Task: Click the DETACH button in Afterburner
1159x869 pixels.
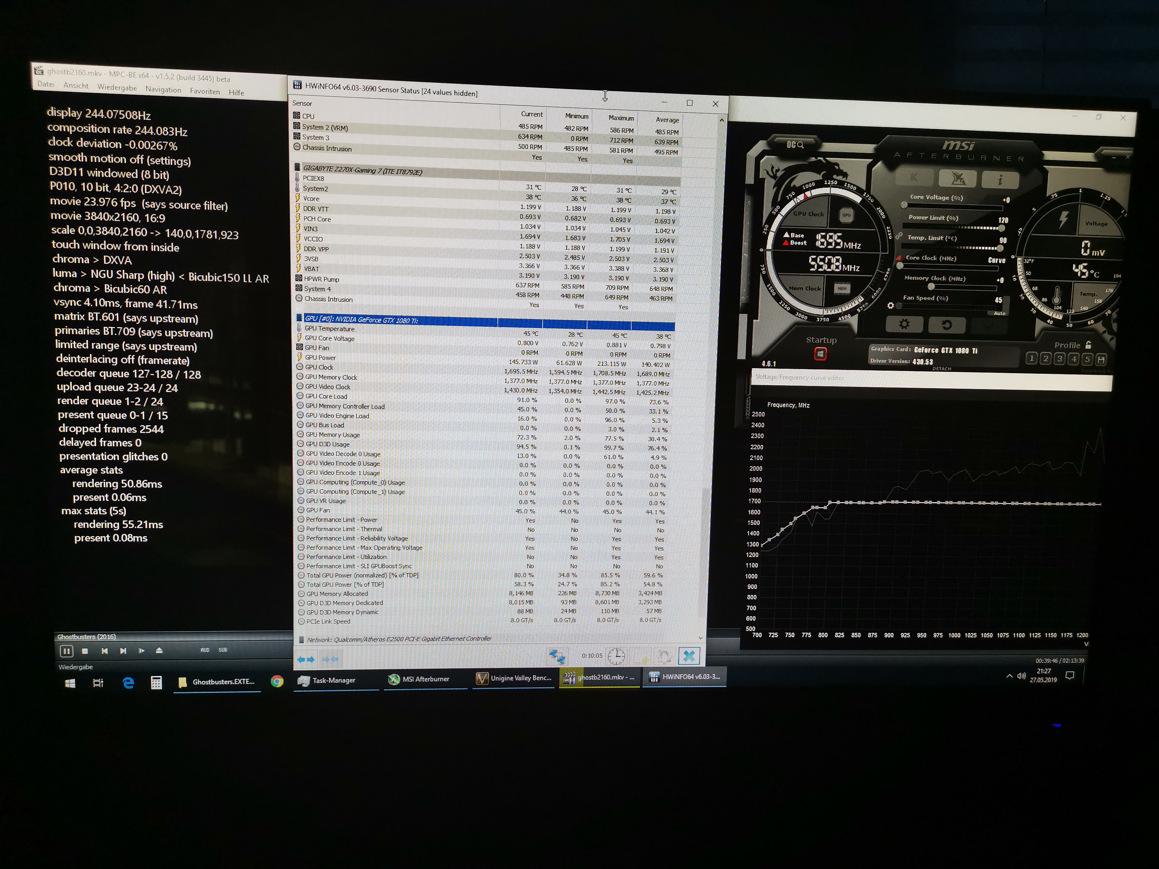Action: [942, 369]
